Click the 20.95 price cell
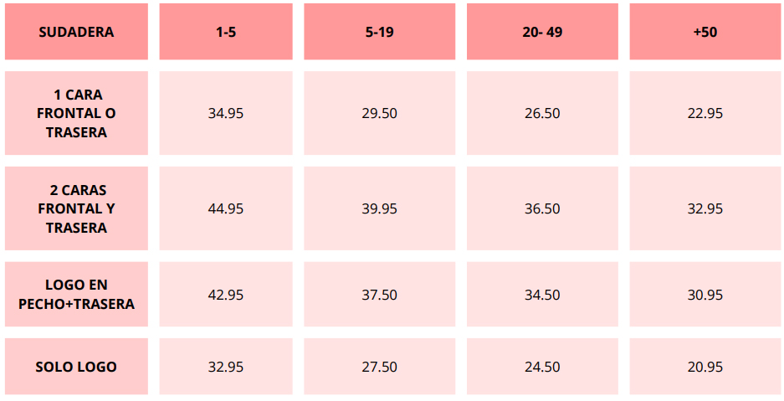 coord(705,367)
